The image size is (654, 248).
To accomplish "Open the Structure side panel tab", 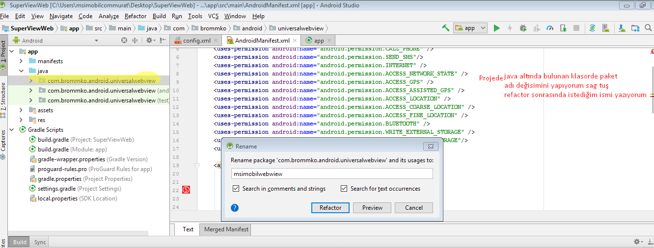I will pos(3,100).
